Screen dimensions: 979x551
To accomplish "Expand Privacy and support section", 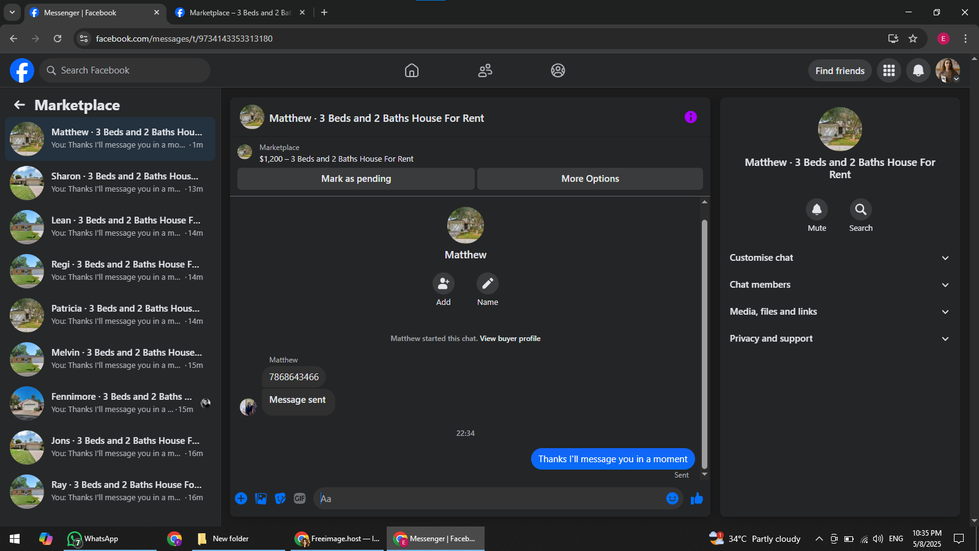I will coord(839,339).
